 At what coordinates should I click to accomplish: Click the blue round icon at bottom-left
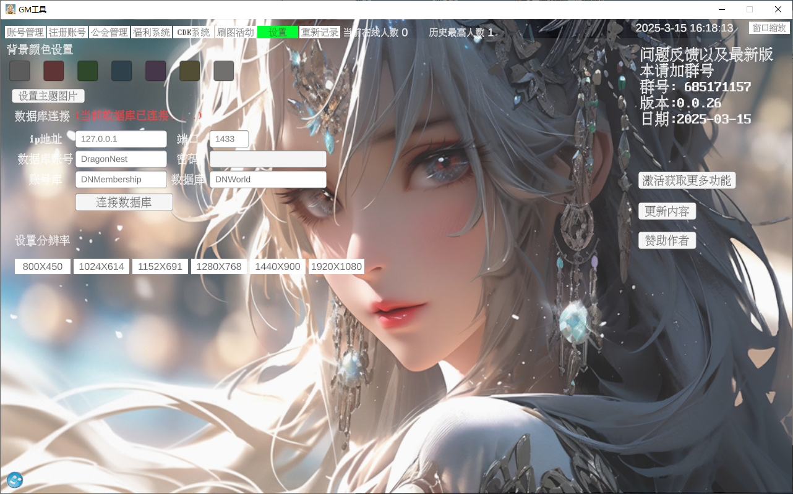point(15,480)
